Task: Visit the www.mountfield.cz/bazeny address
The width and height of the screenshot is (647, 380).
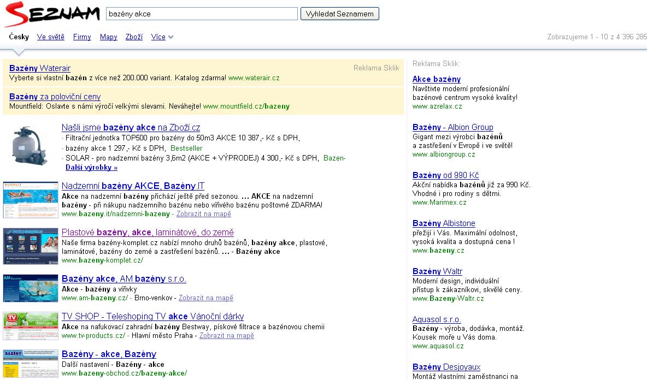Action: [246, 106]
